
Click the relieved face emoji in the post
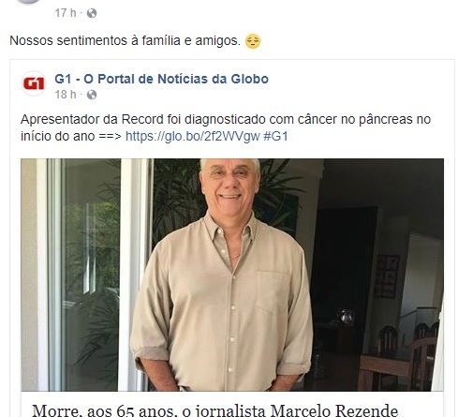pyautogui.click(x=253, y=41)
